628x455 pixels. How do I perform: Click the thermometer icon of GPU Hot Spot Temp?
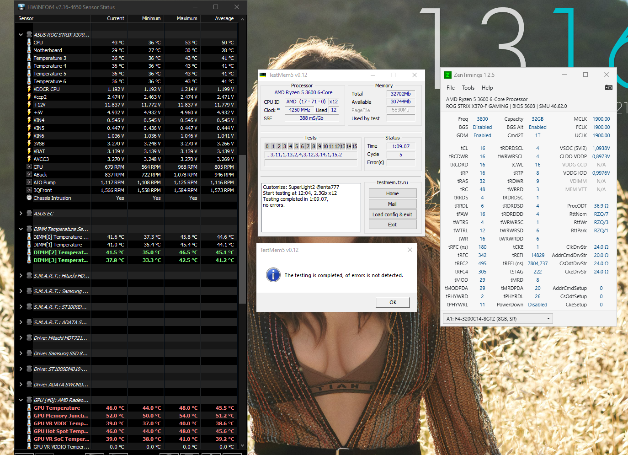point(29,431)
